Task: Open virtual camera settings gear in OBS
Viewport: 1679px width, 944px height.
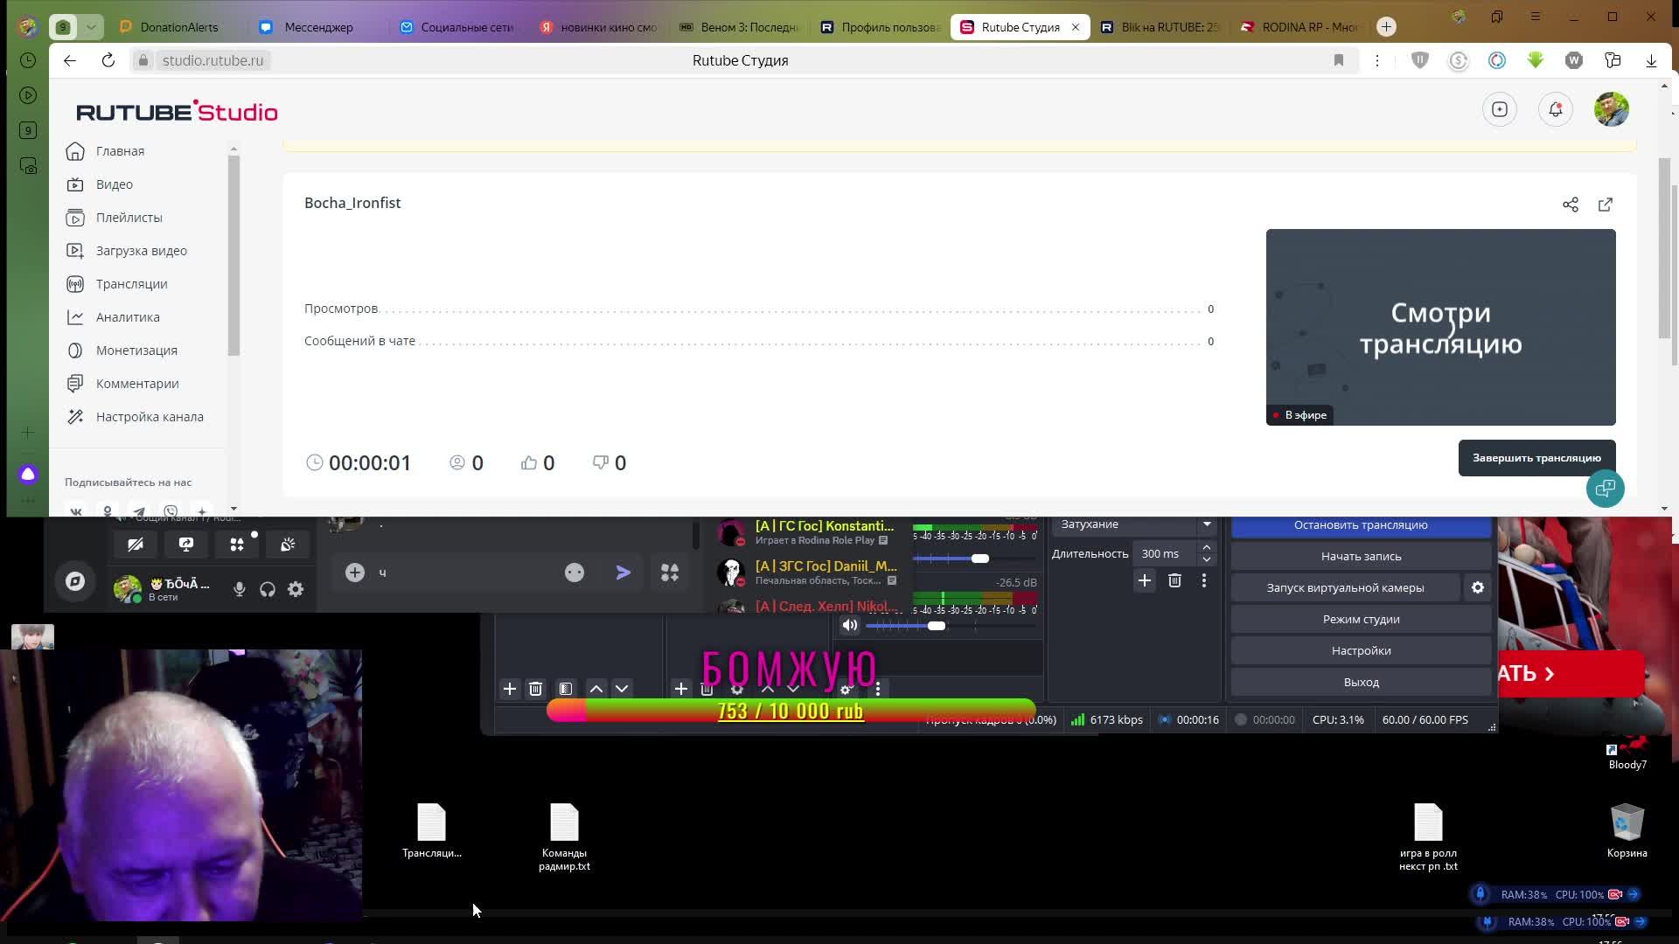Action: coord(1478,587)
